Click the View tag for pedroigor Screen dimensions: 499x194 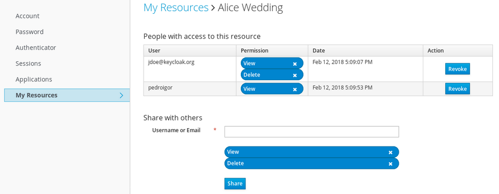coord(272,89)
